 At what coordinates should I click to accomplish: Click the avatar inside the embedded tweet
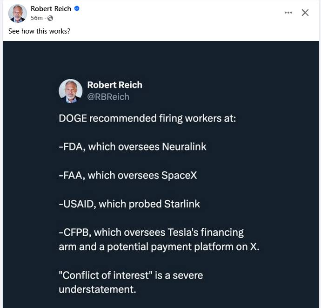(x=71, y=91)
